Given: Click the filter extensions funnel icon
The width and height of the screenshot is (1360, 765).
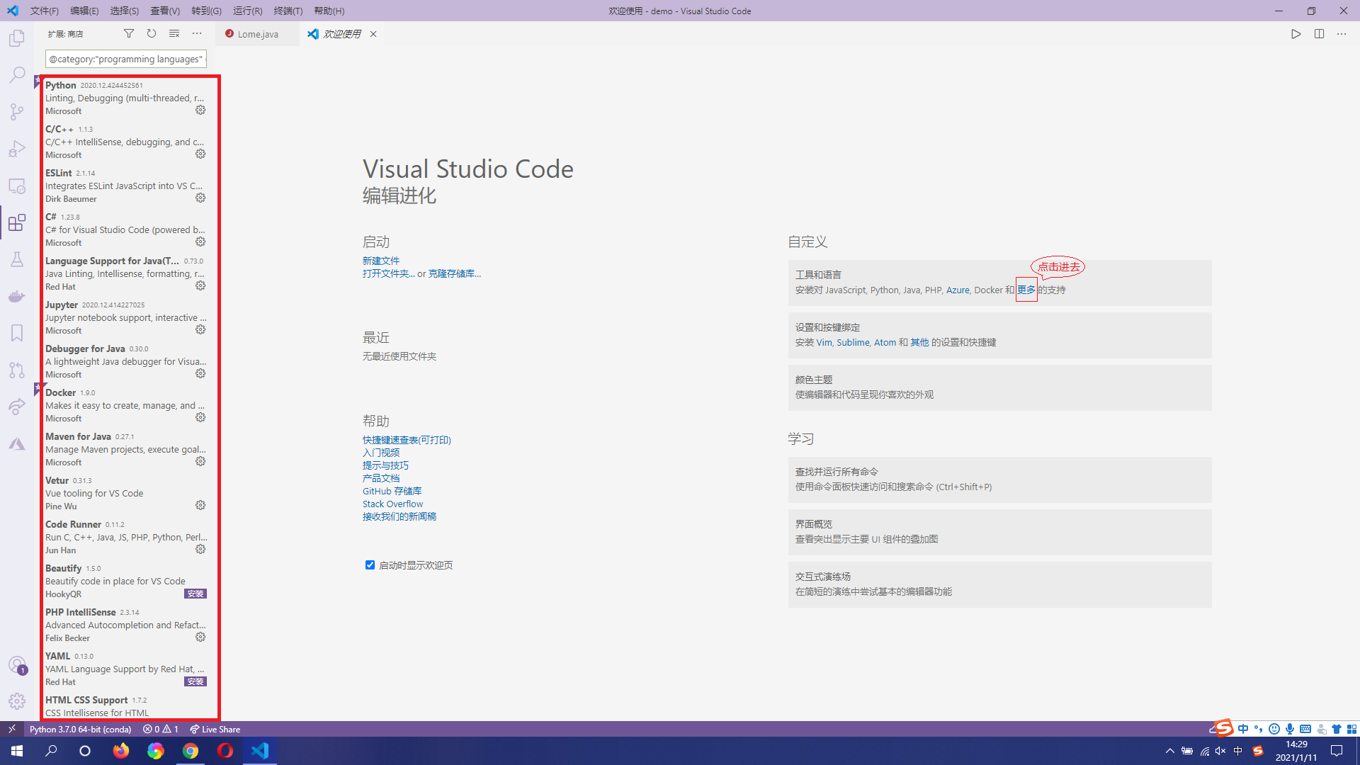Looking at the screenshot, I should click(129, 33).
